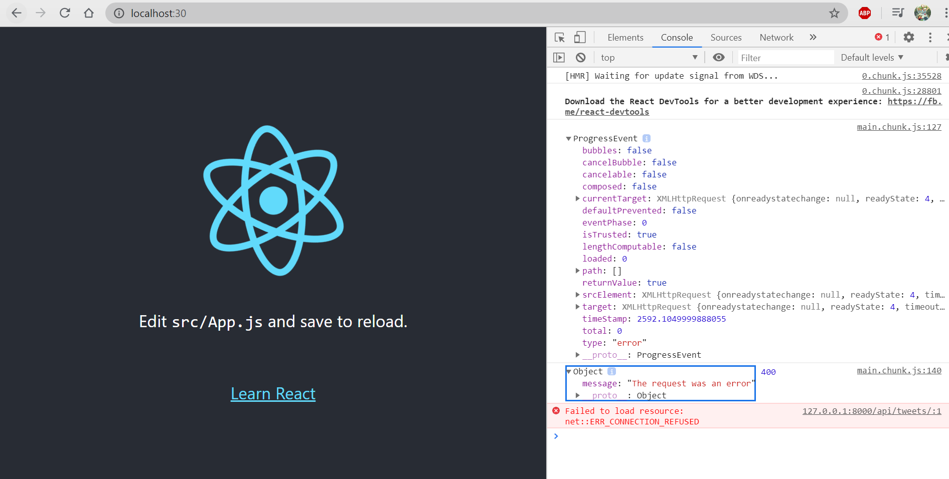949x479 pixels.
Task: Toggle the device toolbar icon
Action: (x=580, y=38)
